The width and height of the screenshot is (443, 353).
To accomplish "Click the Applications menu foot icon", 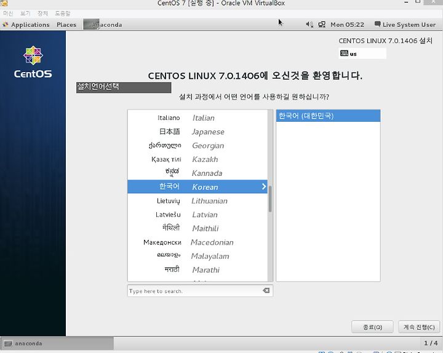I will click(x=6, y=25).
